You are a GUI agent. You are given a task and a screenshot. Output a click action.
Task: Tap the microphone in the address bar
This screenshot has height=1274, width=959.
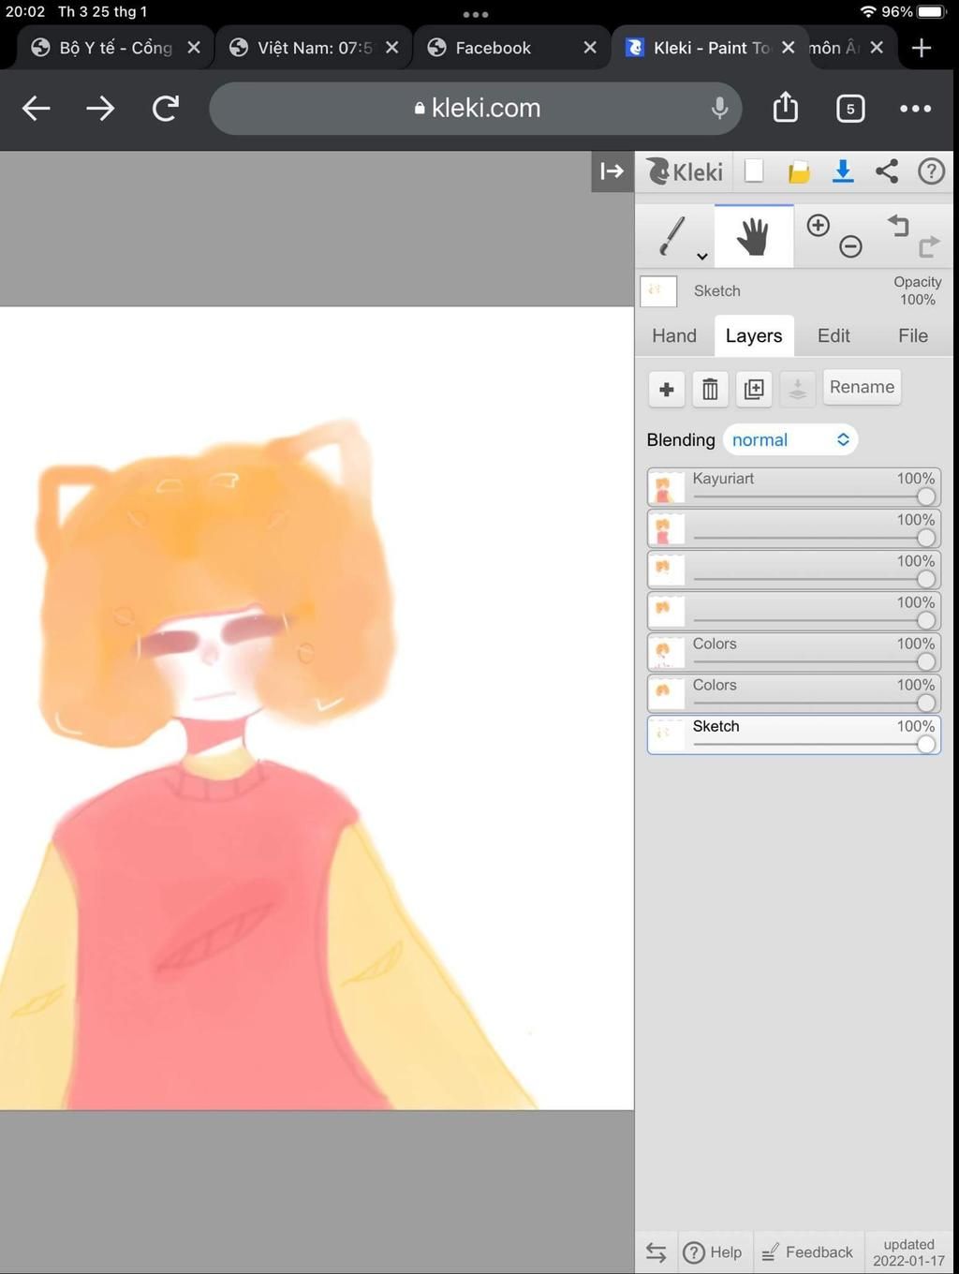tap(719, 109)
